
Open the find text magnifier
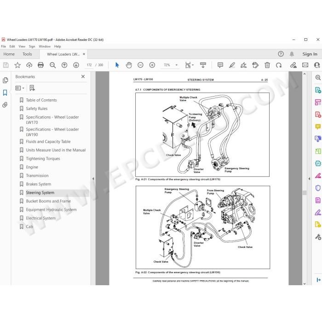pos(53,65)
